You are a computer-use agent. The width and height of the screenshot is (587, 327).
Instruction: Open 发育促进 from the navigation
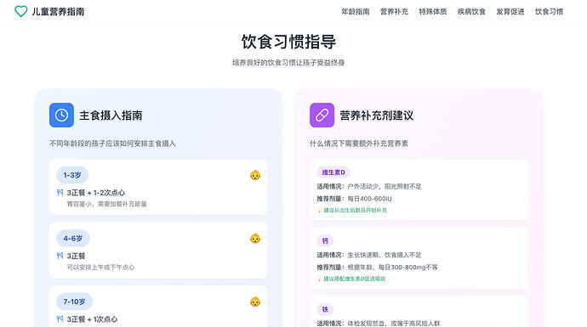[x=510, y=12]
